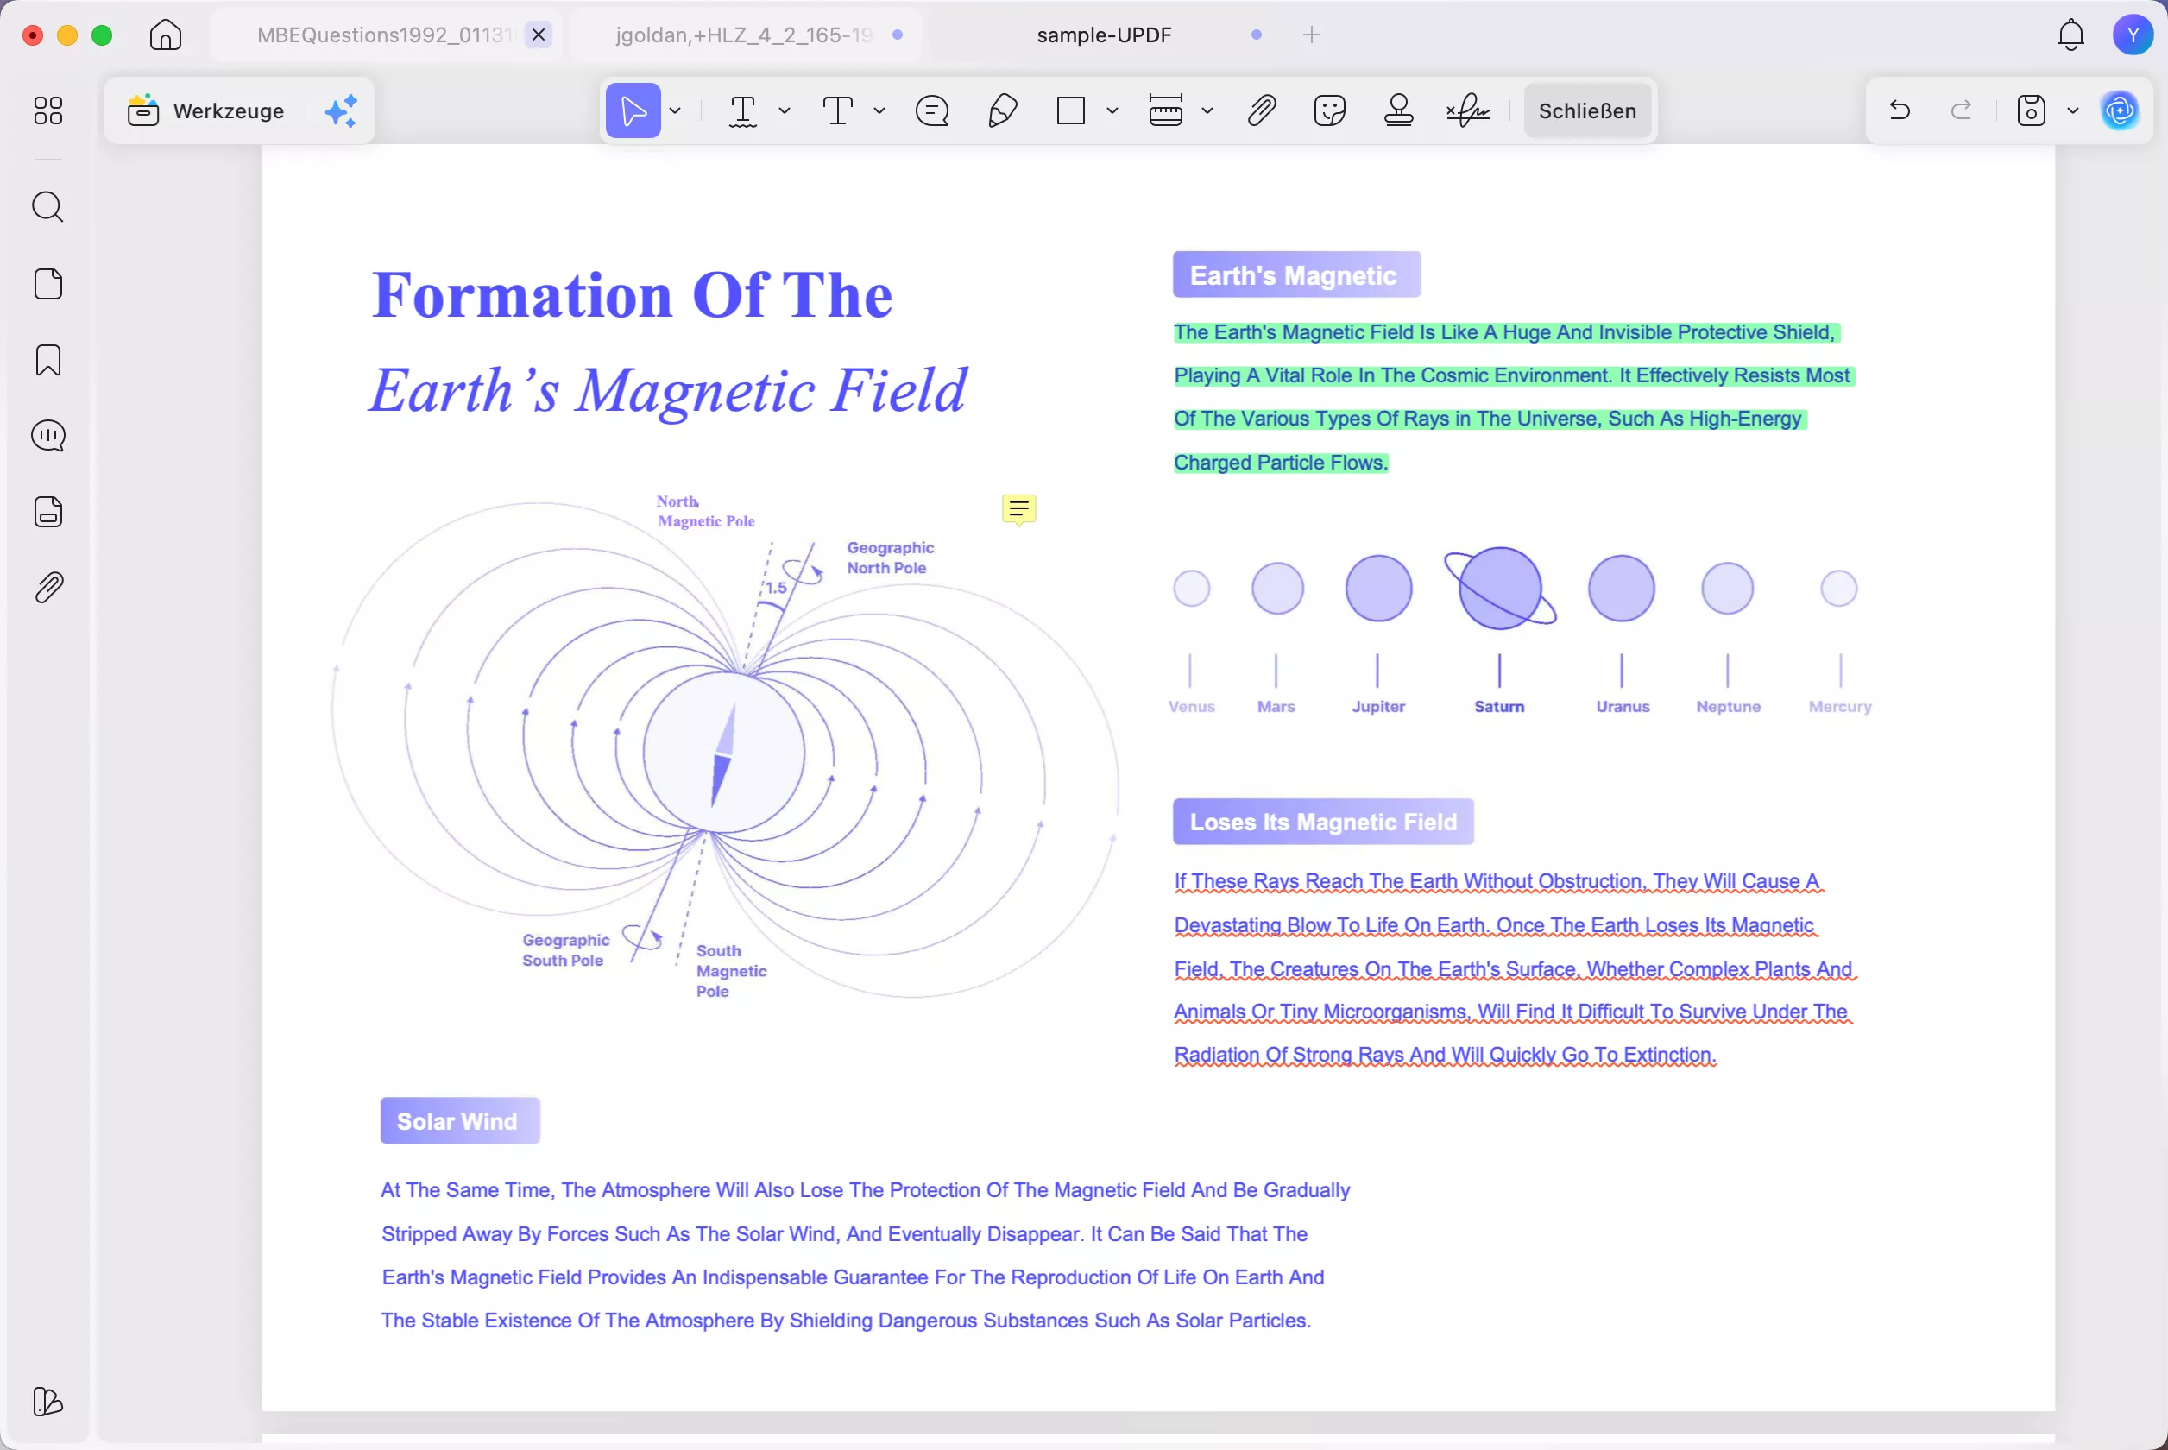Viewport: 2168px width, 1450px height.
Task: Click the Schließen button
Action: (x=1586, y=111)
